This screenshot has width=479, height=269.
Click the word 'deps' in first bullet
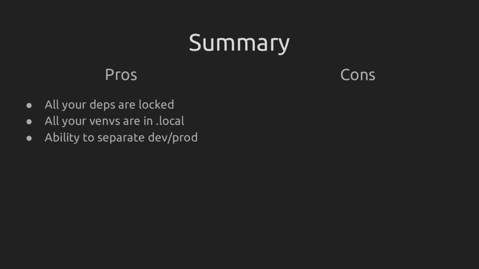click(x=102, y=105)
